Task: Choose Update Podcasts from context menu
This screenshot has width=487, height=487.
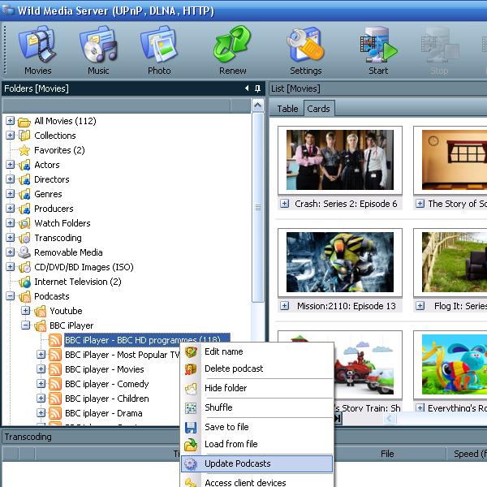Action: (237, 463)
